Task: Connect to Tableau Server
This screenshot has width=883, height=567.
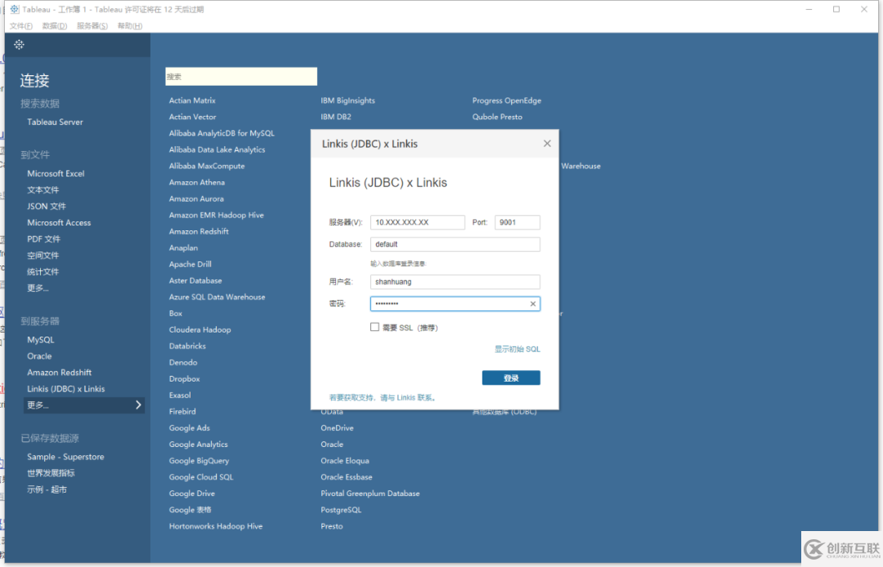Action: click(56, 122)
